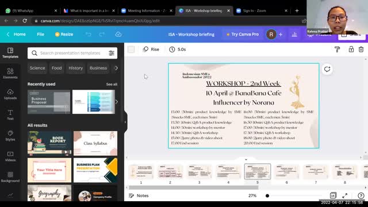Open search filter options icon

tap(112, 53)
